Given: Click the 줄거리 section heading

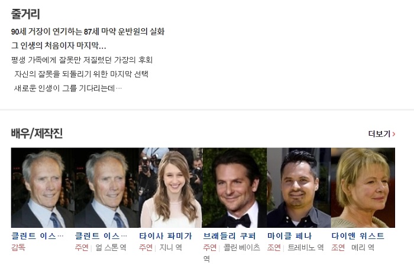Looking at the screenshot, I should (x=25, y=14).
